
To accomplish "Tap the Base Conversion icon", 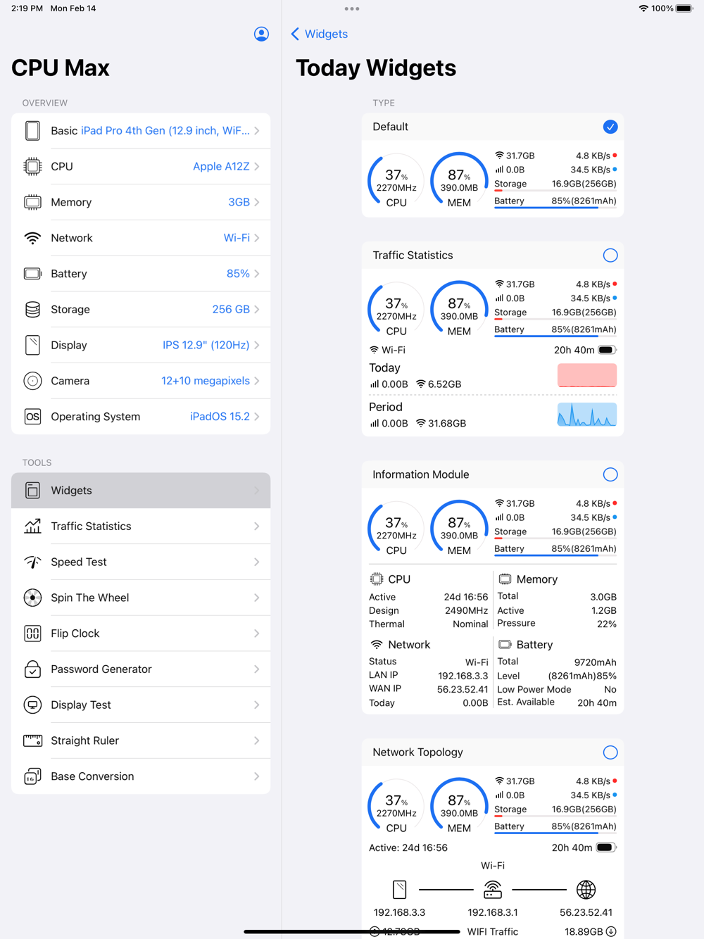I will click(32, 776).
